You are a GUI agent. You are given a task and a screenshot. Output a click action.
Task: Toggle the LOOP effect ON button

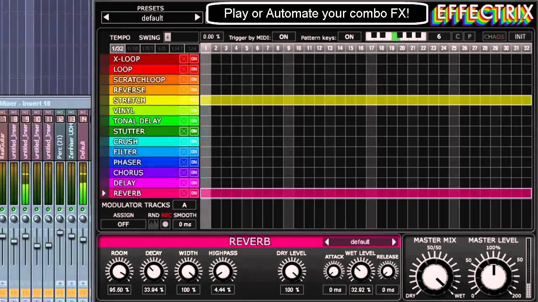coord(194,69)
